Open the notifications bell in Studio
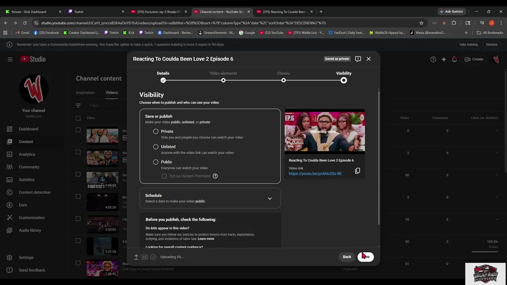The width and height of the screenshot is (507, 285). (x=455, y=59)
